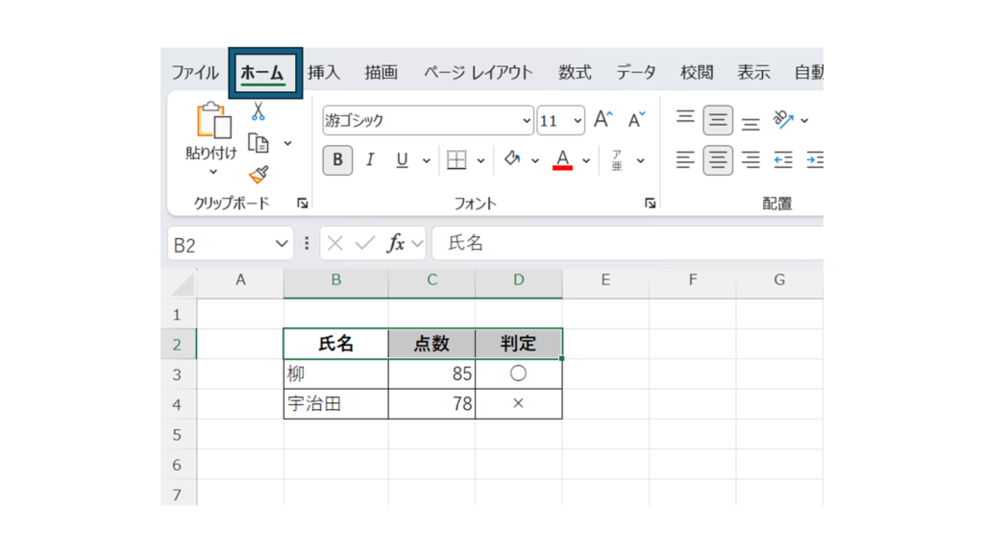Click the Insert Function fx icon
The height and width of the screenshot is (553, 984).
(x=395, y=244)
